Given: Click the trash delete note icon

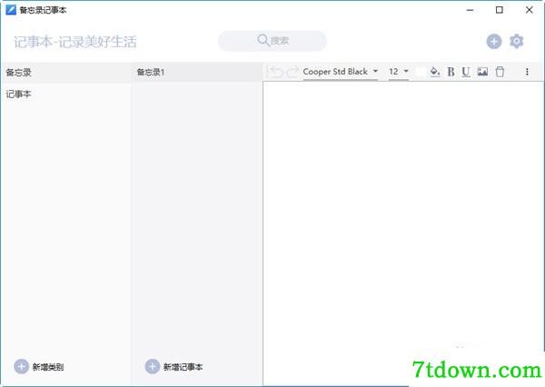Looking at the screenshot, I should tap(500, 72).
